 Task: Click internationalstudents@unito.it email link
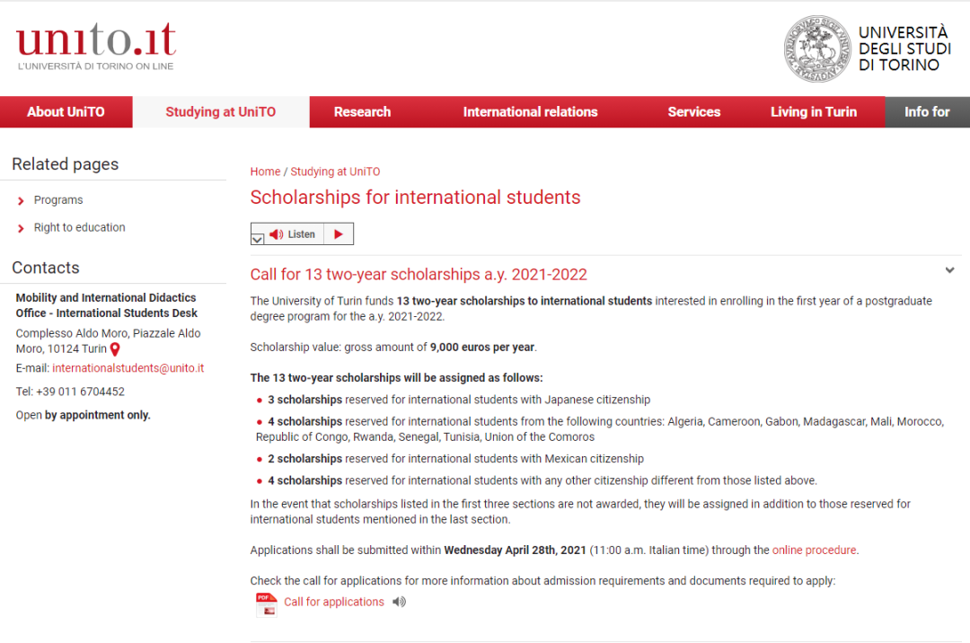point(128,368)
